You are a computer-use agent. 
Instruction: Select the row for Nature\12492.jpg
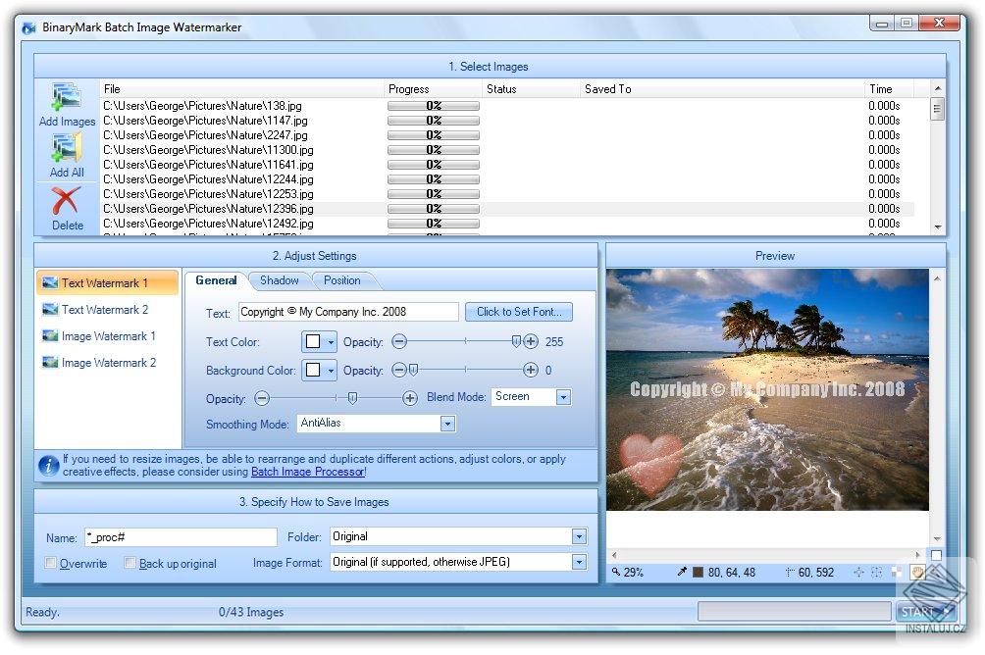(507, 224)
